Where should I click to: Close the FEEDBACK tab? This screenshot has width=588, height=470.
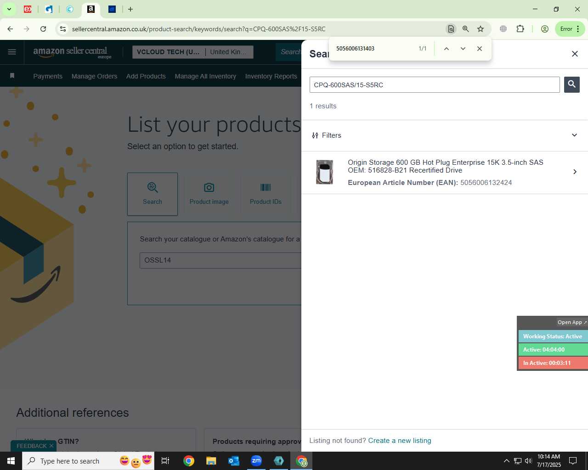[x=51, y=446]
